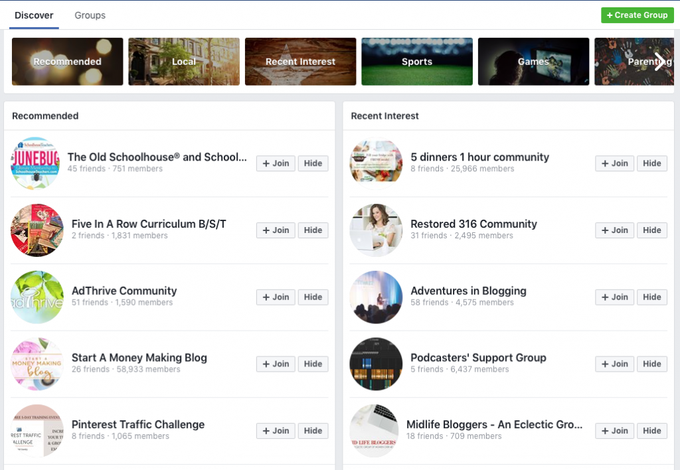Open the Sports category tile
The image size is (680, 470).
(417, 62)
